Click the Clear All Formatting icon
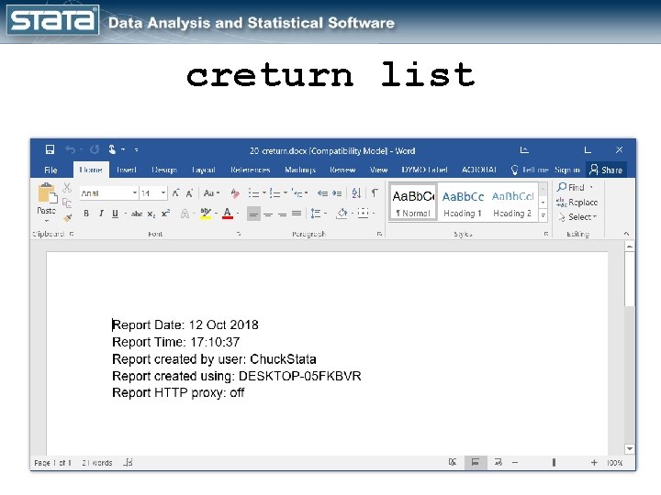Screen dimensions: 661x495 pyautogui.click(x=235, y=193)
